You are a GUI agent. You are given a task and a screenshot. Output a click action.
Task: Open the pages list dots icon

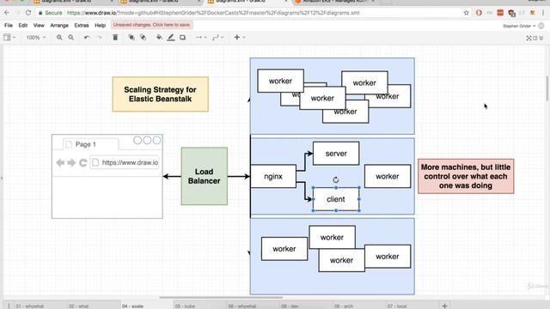click(9, 306)
